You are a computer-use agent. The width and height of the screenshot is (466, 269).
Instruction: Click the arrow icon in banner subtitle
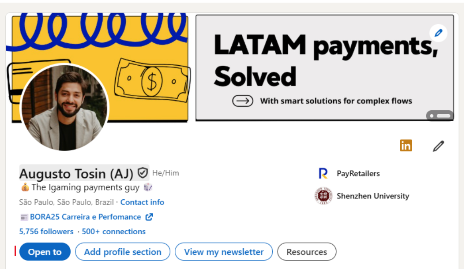243,101
